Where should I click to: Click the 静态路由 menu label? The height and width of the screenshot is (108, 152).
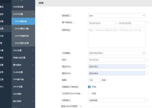[17, 65]
